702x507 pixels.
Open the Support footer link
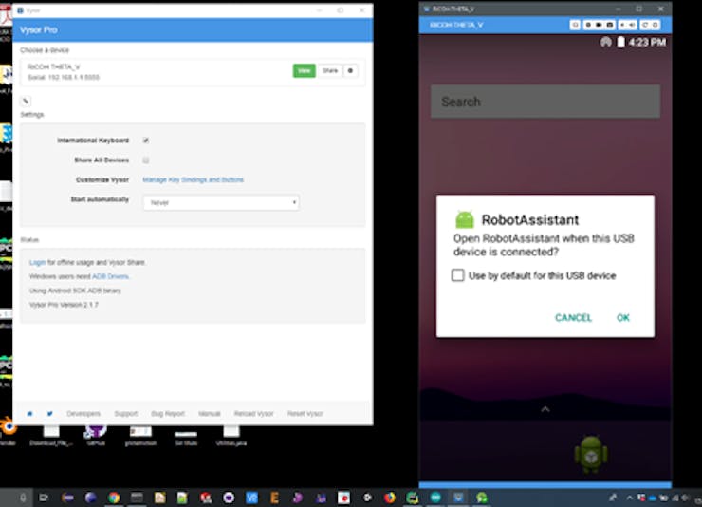pyautogui.click(x=126, y=413)
